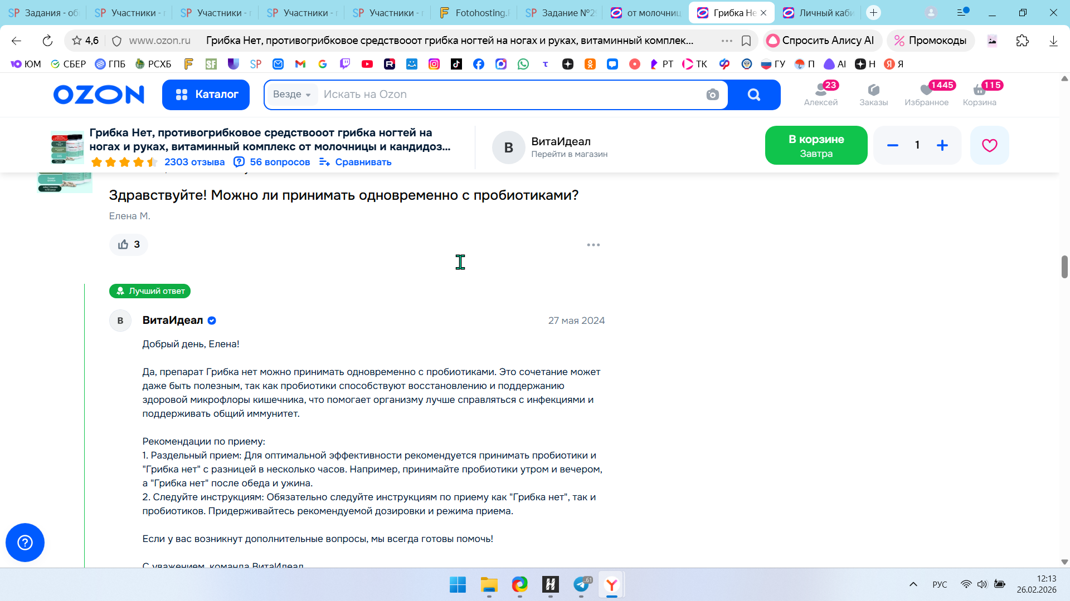Increase quantity with the plus button

(942, 145)
